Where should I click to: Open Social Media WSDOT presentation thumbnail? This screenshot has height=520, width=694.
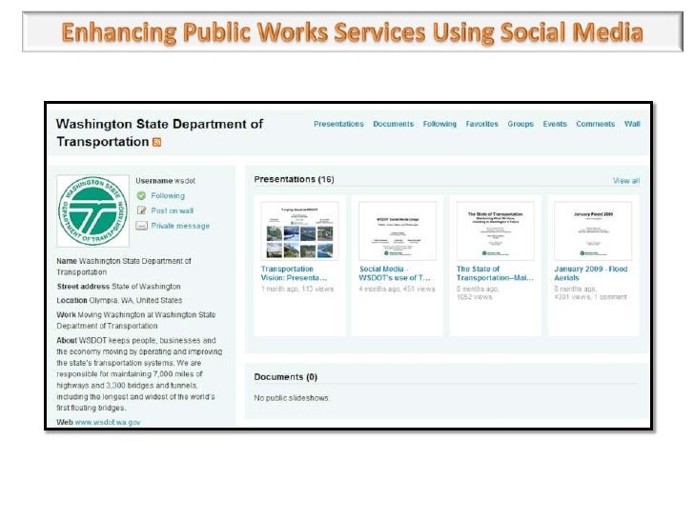398,230
